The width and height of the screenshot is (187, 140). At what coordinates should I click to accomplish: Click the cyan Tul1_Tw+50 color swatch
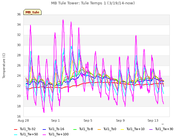[15, 135]
